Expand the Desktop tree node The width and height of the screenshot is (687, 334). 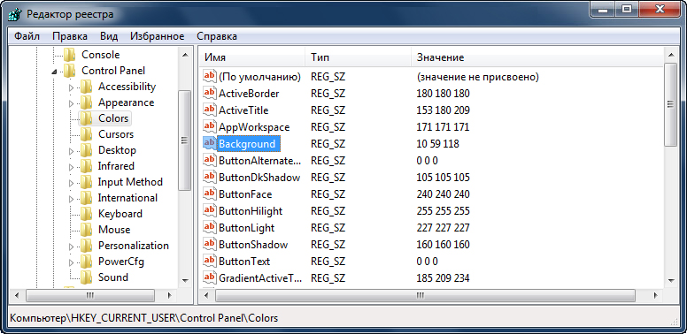pyautogui.click(x=71, y=151)
